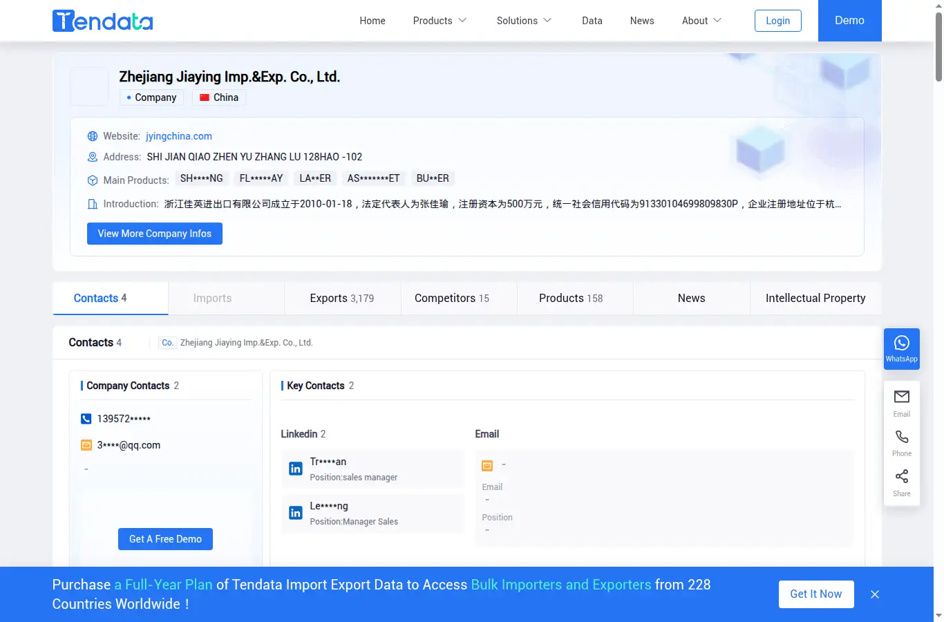Switch to the Exports 3,179 tab

pos(342,298)
